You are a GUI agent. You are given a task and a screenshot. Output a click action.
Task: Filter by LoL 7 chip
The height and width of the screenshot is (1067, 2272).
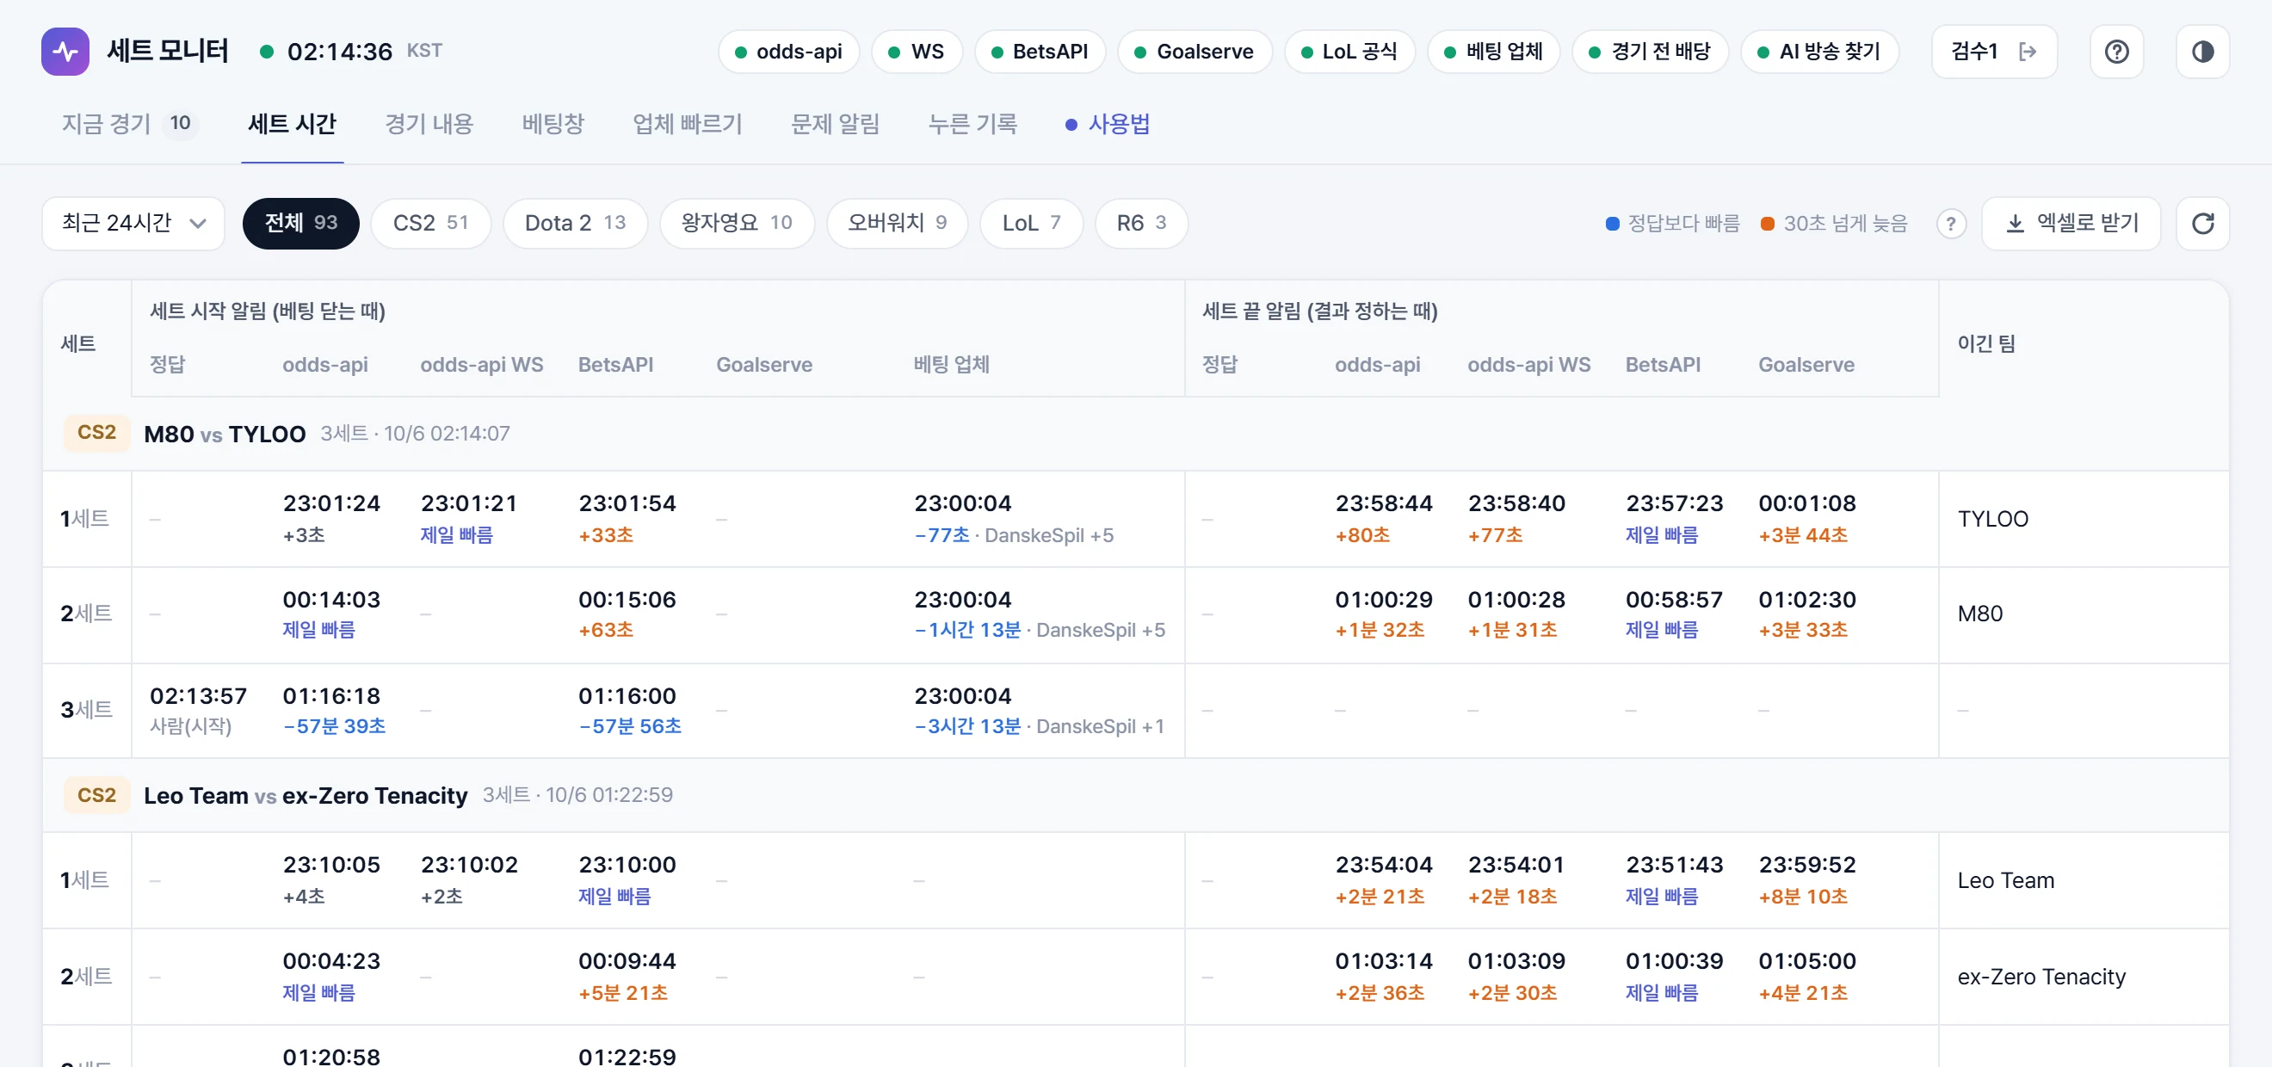coord(1031,223)
